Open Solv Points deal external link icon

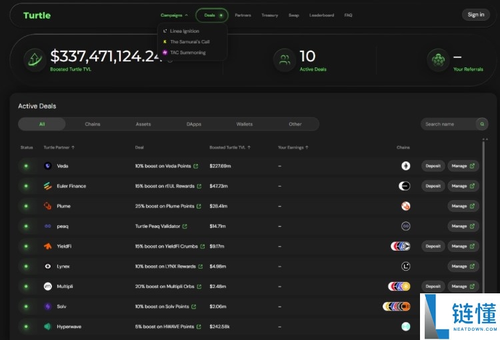(x=194, y=307)
